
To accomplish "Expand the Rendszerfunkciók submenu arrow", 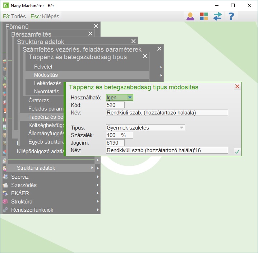I will (x=98, y=210).
